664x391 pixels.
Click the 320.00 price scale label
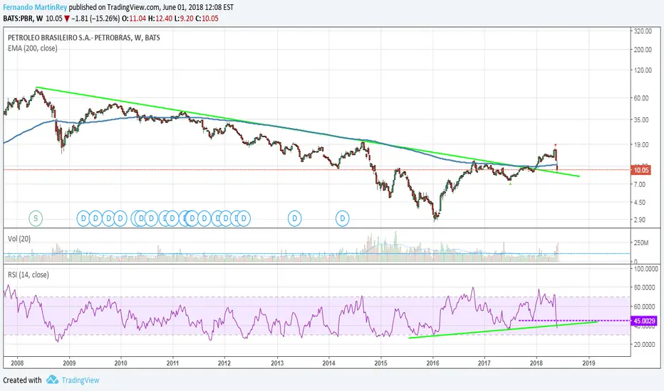643,31
